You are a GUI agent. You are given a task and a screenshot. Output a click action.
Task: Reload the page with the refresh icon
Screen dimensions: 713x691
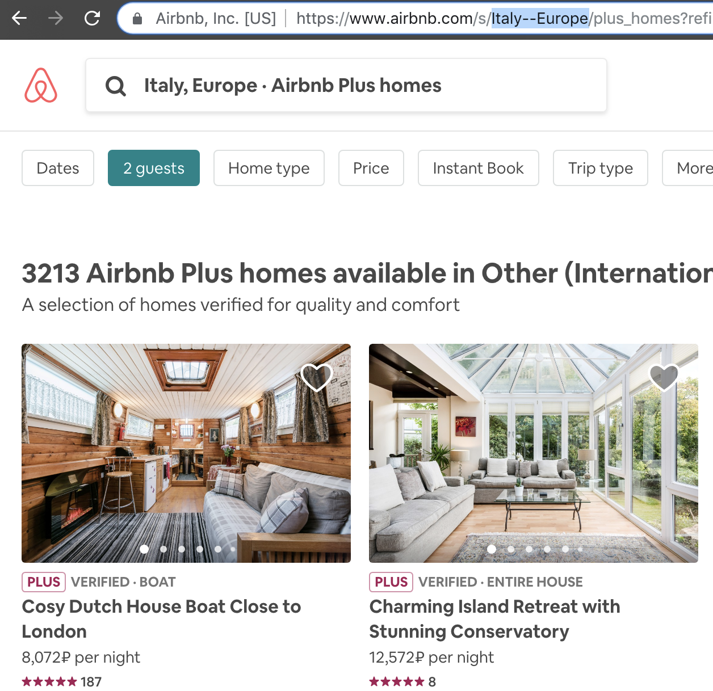click(x=92, y=18)
